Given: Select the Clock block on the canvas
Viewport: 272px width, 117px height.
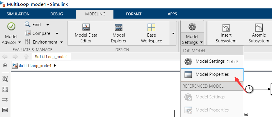Looking at the screenshot, I should pos(249,89).
